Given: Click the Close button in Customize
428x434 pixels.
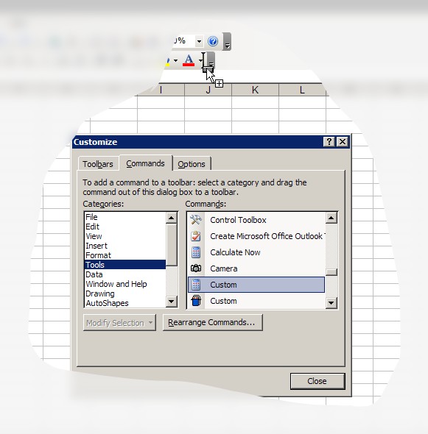Looking at the screenshot, I should (x=318, y=381).
